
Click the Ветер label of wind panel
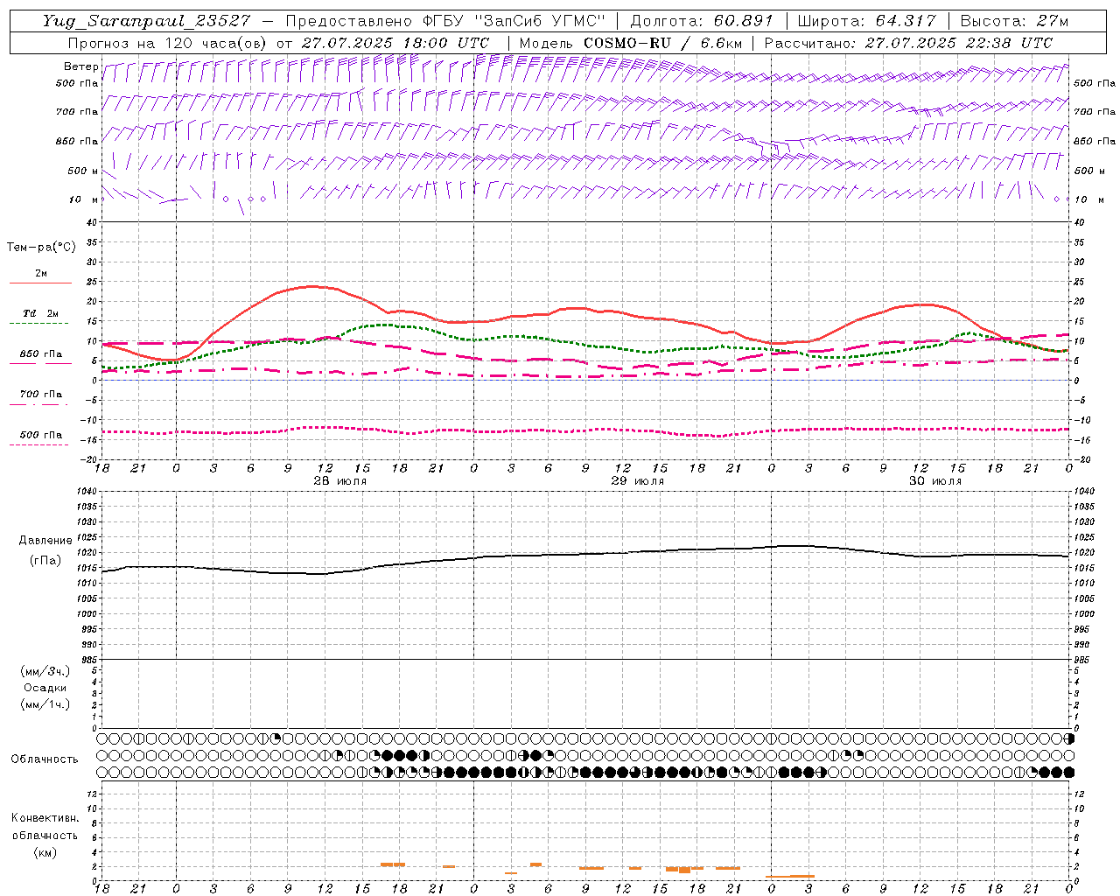point(80,66)
